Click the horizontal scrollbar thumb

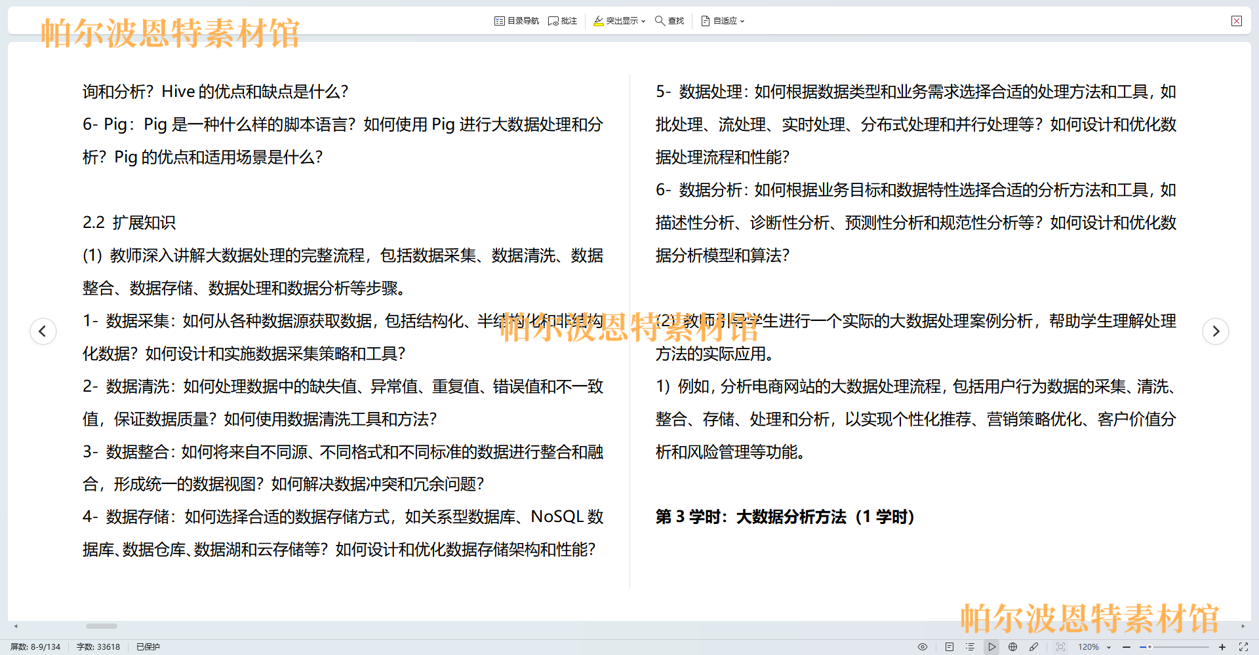coord(102,626)
